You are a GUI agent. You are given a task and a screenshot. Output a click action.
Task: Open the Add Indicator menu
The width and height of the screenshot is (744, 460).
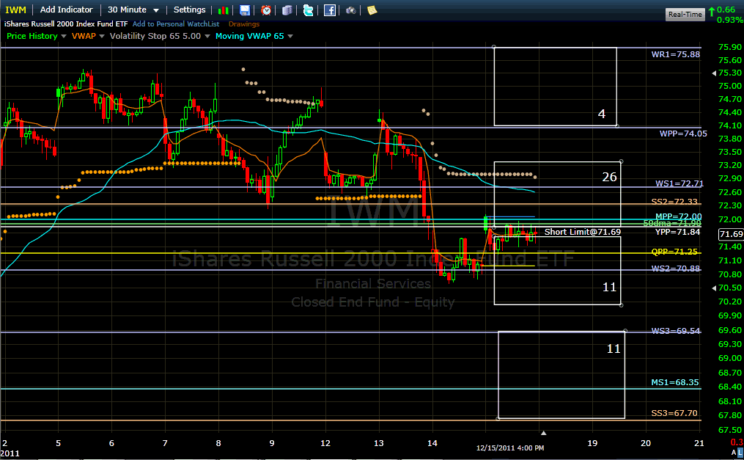click(67, 10)
